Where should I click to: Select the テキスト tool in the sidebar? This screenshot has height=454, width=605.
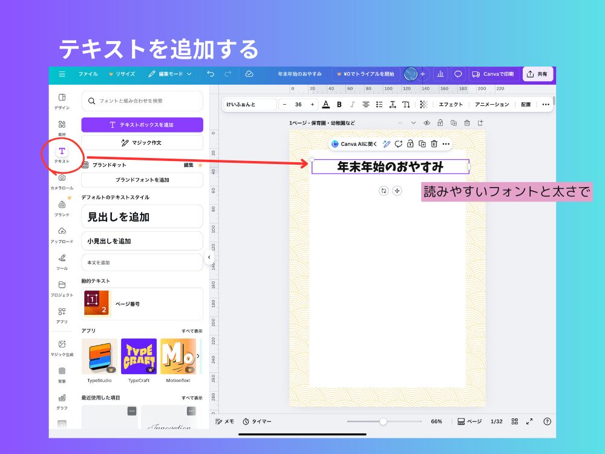[x=62, y=153]
